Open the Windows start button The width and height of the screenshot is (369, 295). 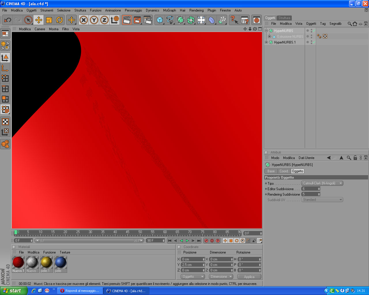14,291
